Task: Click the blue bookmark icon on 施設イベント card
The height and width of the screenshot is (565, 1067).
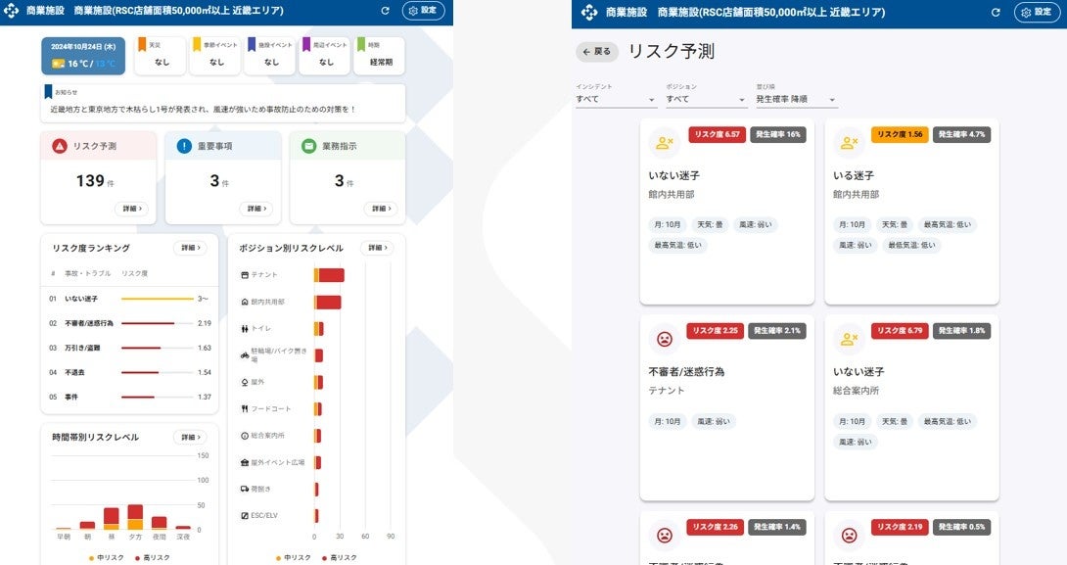Action: pyautogui.click(x=252, y=45)
